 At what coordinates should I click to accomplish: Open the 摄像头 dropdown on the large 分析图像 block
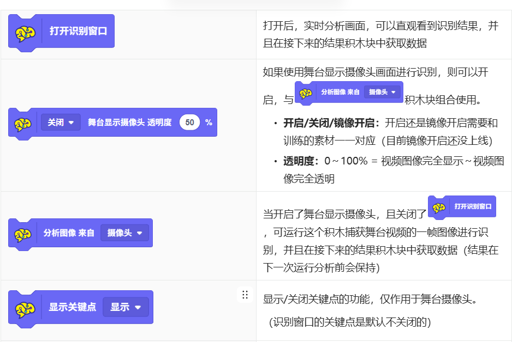point(124,233)
